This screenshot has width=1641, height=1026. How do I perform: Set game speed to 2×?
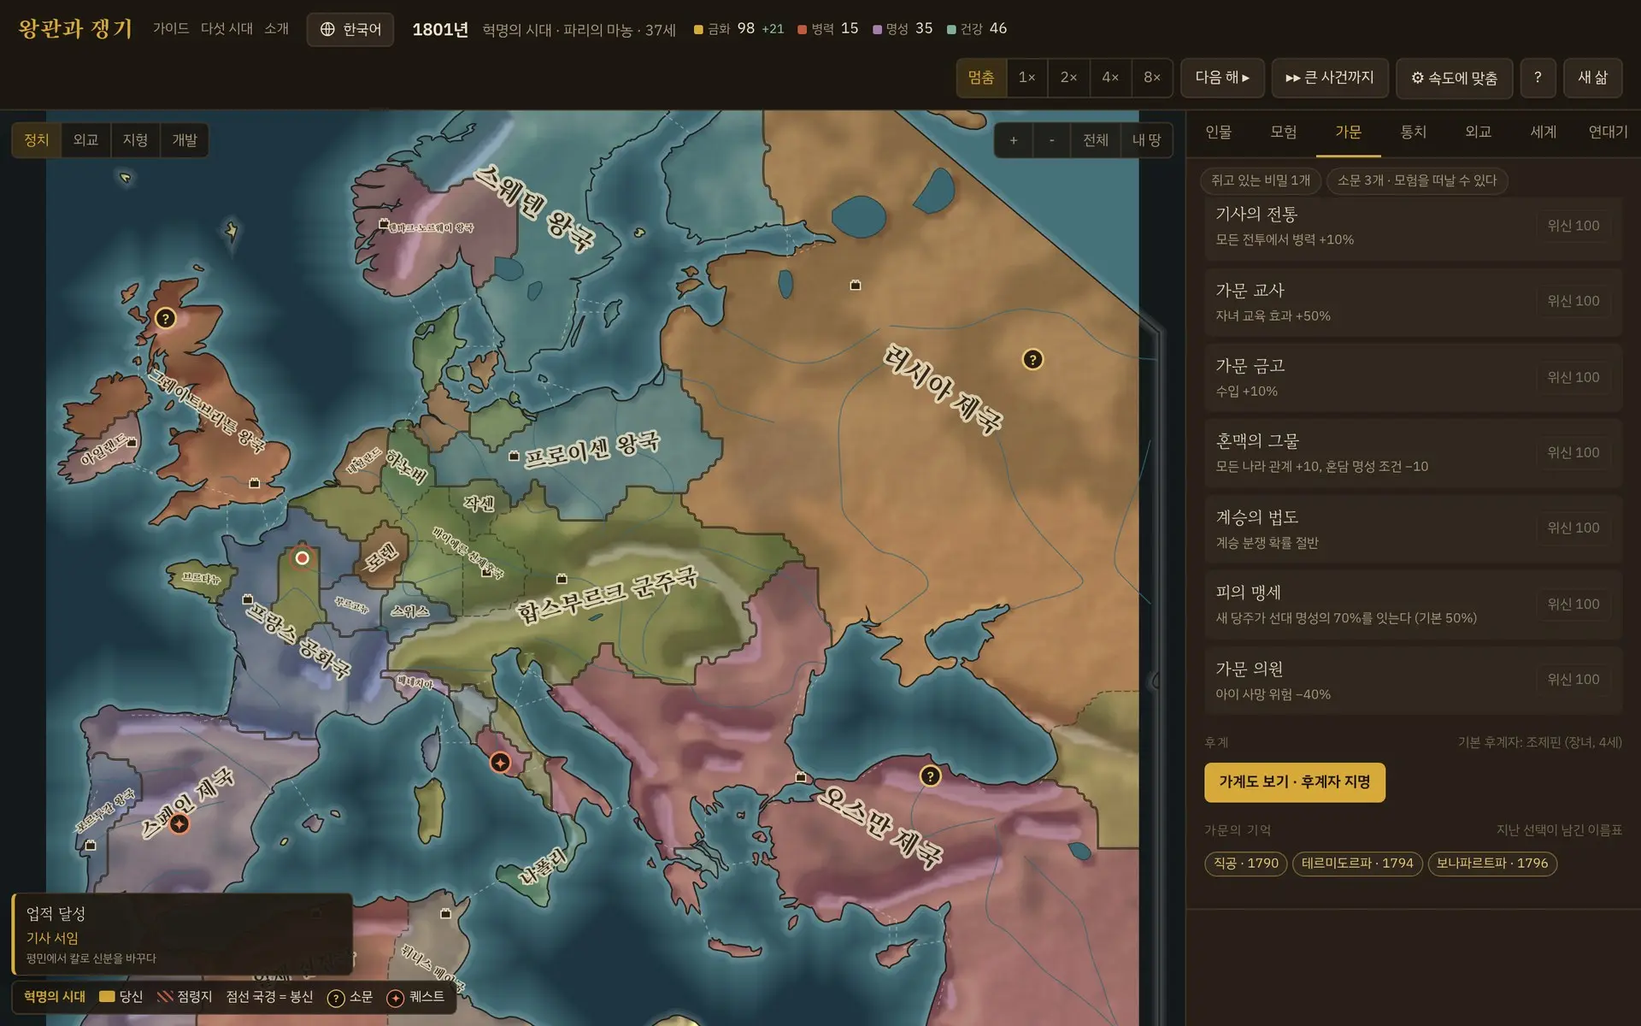tap(1069, 78)
